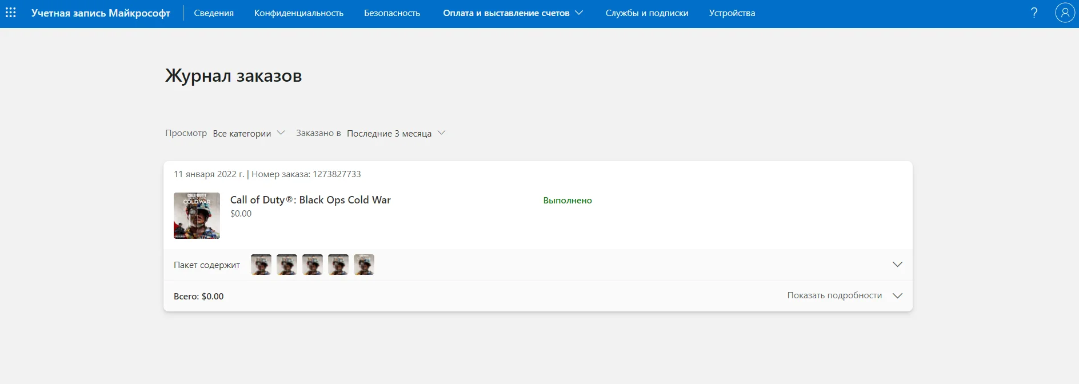Click the Просмотр filter label
This screenshot has height=384, width=1079.
pyautogui.click(x=186, y=133)
